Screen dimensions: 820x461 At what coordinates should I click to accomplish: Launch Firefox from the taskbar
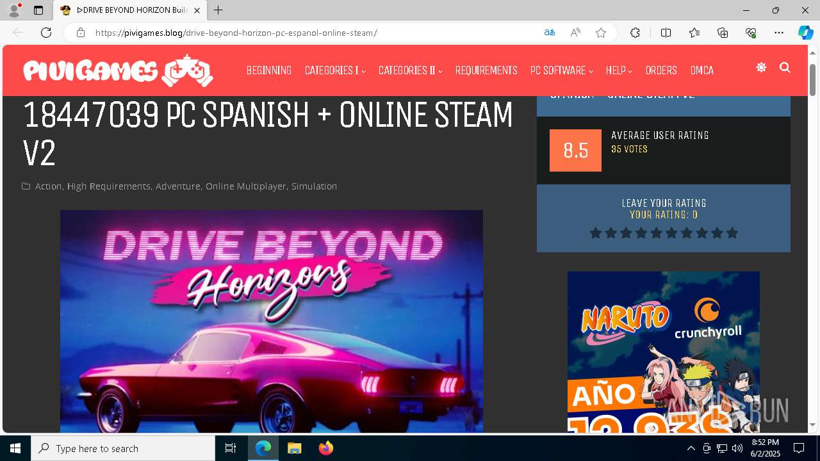pos(326,448)
